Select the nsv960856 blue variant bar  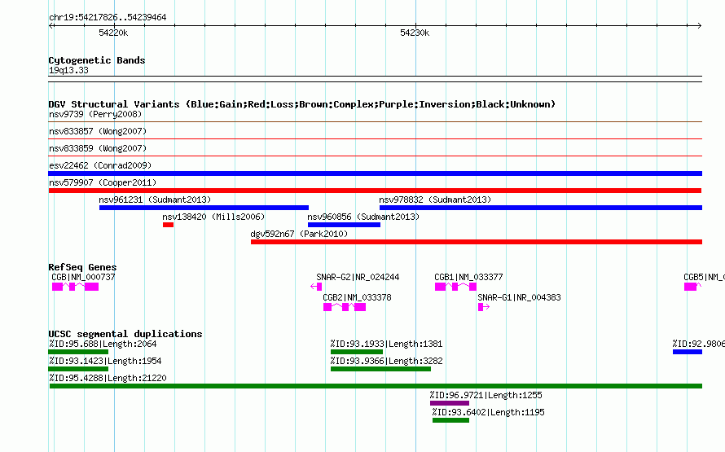coord(344,225)
